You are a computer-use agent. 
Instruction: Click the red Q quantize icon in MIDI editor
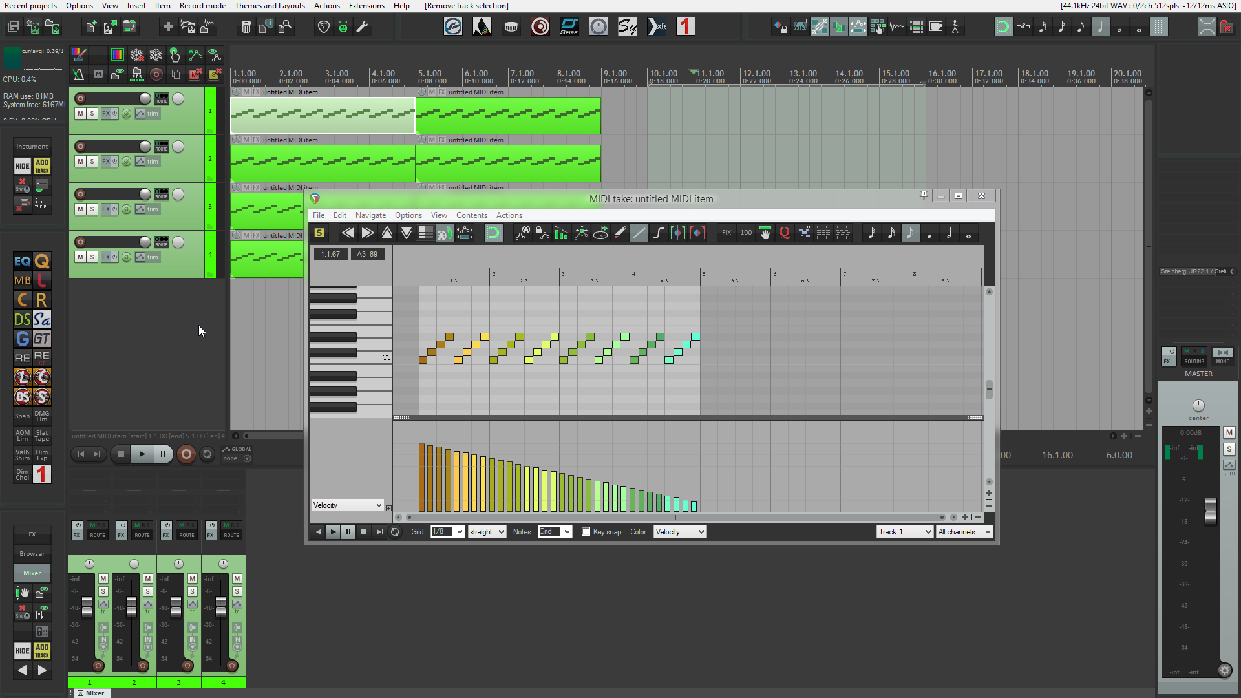(x=784, y=233)
